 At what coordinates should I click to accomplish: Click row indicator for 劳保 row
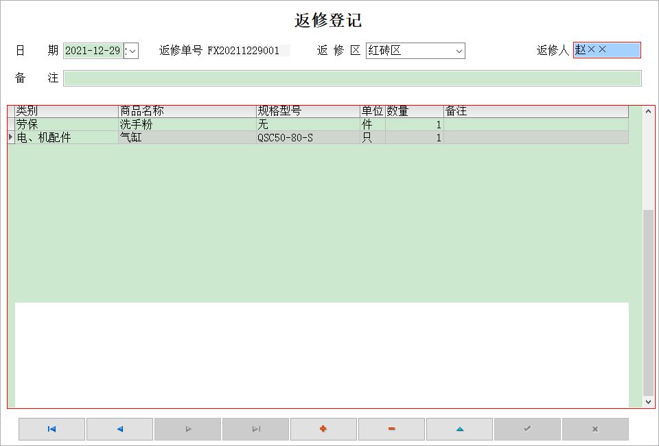(x=11, y=124)
